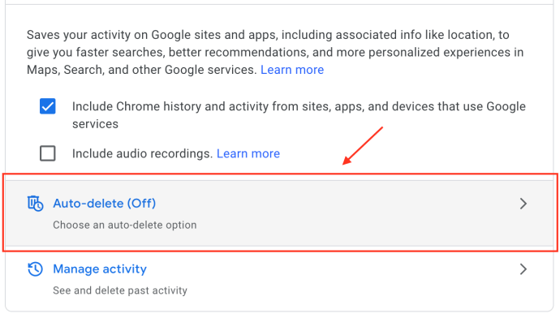The height and width of the screenshot is (318, 560).
Task: Open Learn more link about audio recordings
Action: 248,153
